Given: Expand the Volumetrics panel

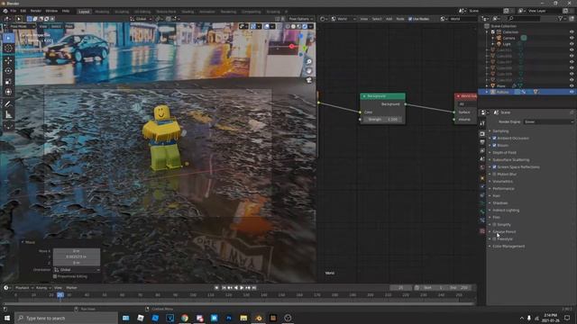Looking at the screenshot, I should click(x=502, y=182).
